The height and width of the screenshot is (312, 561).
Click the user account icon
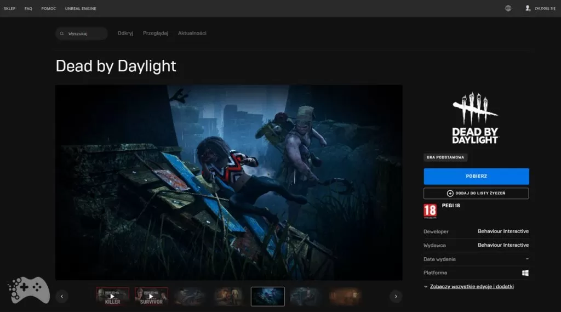528,8
